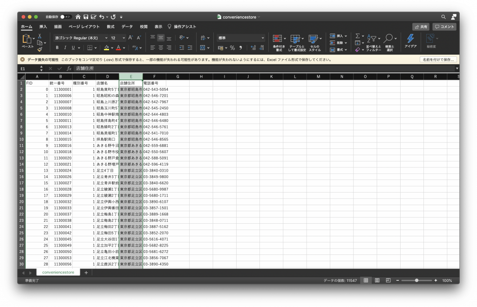Click the increase indent icon
477x307 pixels.
coord(190,47)
